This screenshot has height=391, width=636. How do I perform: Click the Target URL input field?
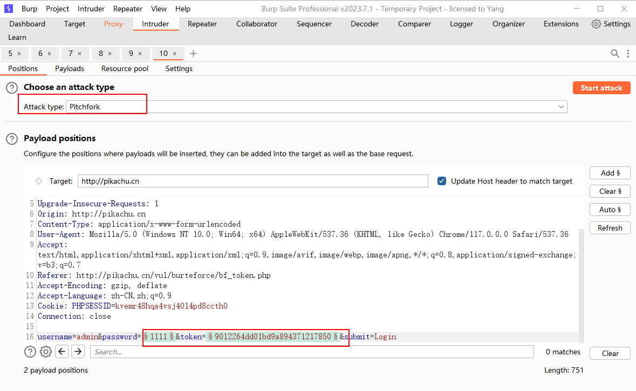252,181
